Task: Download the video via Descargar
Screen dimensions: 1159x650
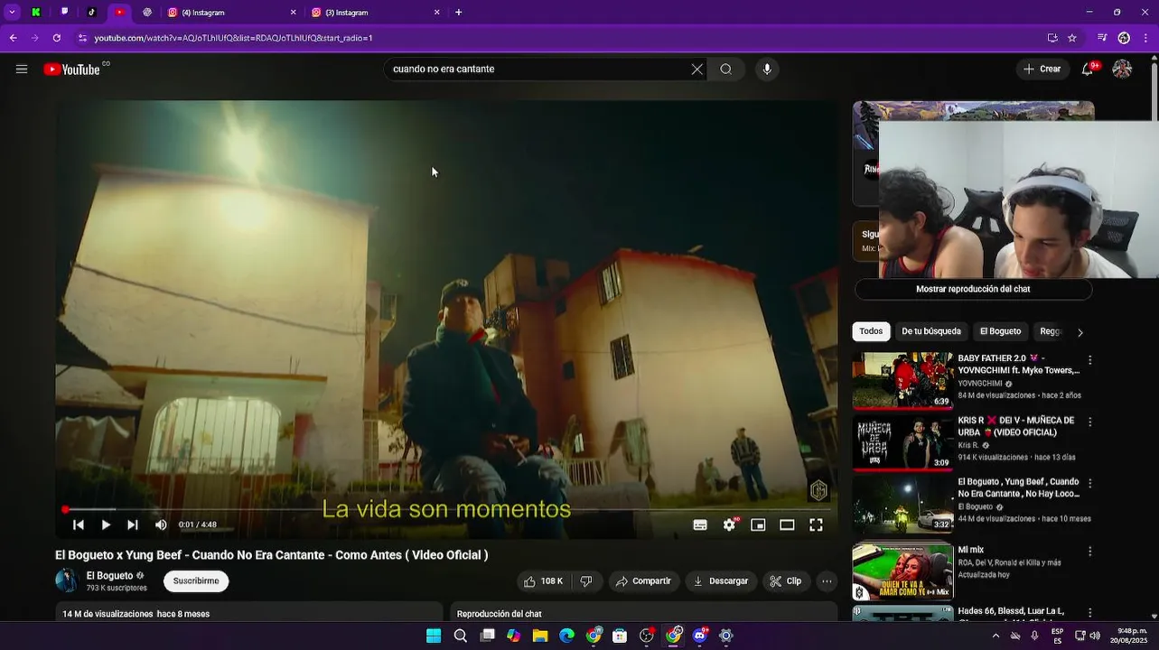Action: pyautogui.click(x=721, y=581)
